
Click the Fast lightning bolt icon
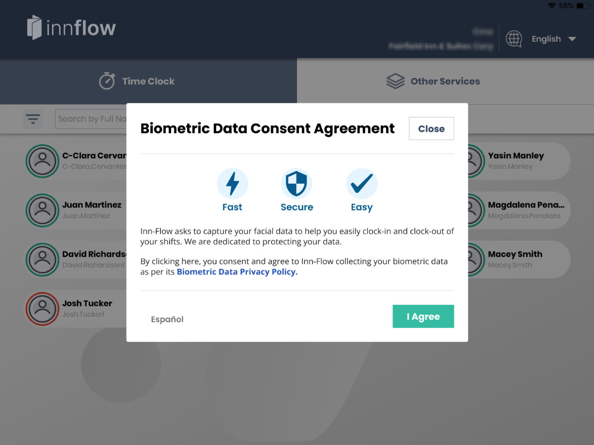click(233, 183)
